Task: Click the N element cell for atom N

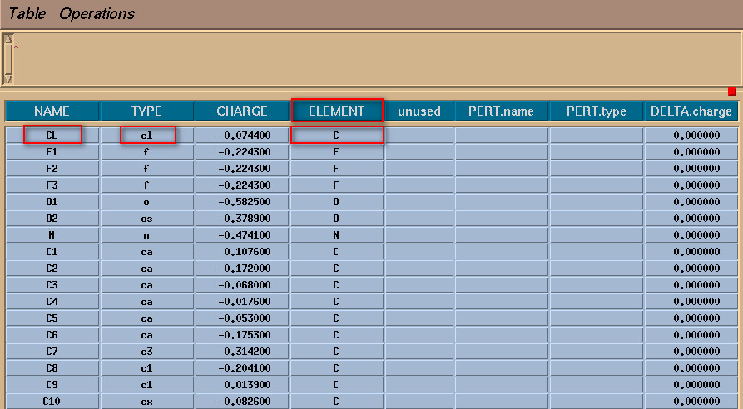Action: click(336, 234)
